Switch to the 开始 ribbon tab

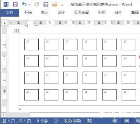[x=28, y=12]
